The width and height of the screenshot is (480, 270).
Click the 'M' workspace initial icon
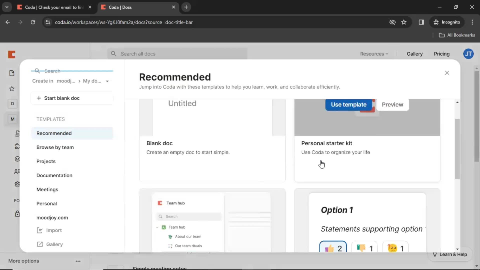click(12, 119)
